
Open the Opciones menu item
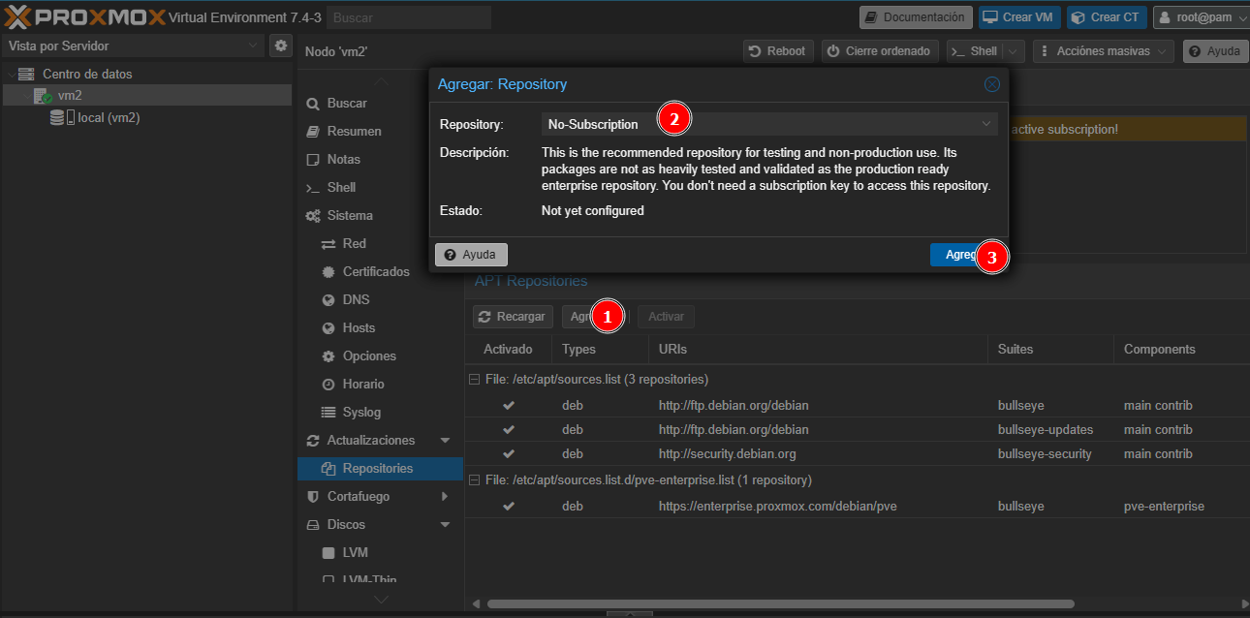[x=369, y=355]
